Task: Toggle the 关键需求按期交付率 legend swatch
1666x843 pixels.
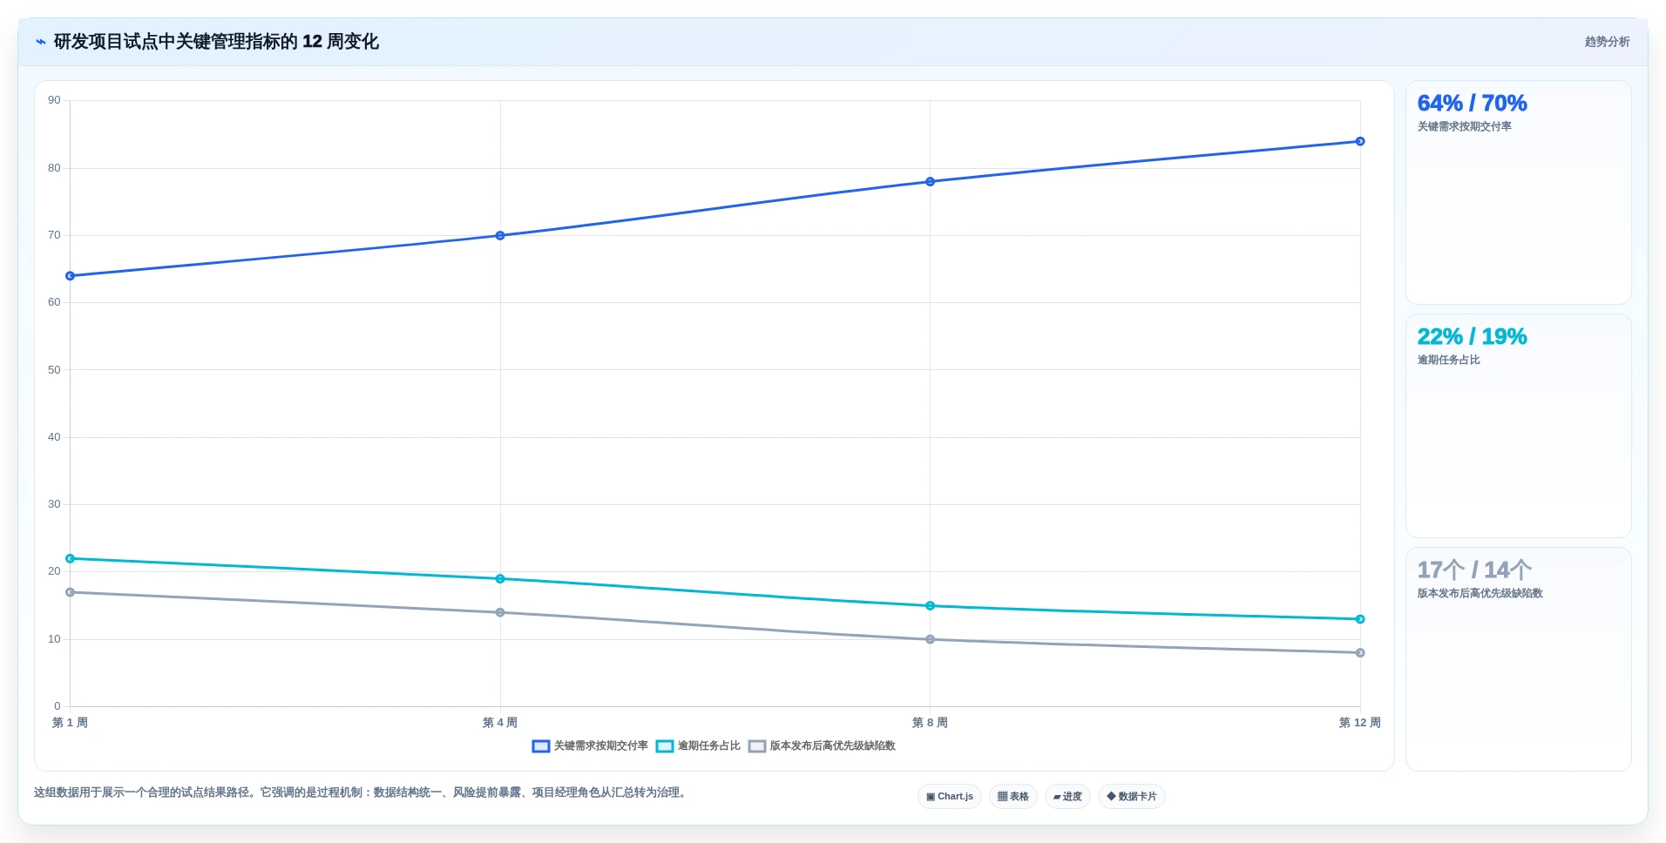Action: coord(541,746)
